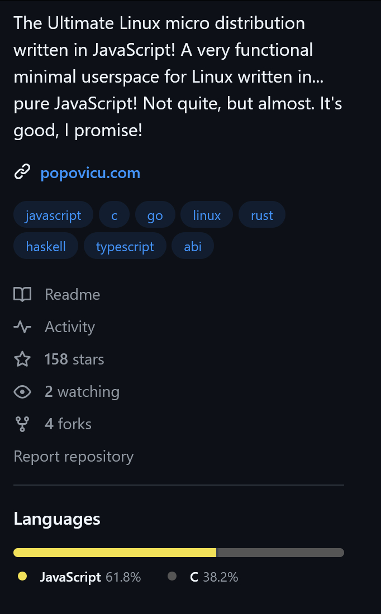Open the typescript topic tag
Viewport: 381px width, 614px height.
click(x=125, y=246)
